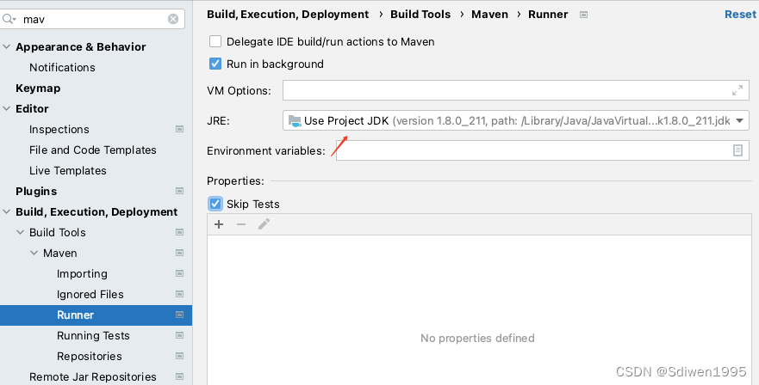
Task: Click the Build Tools breadcrumb
Action: 420,15
